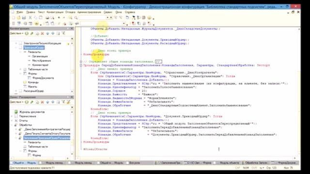Click Move down arrow in Конфигурация panel

53,33
